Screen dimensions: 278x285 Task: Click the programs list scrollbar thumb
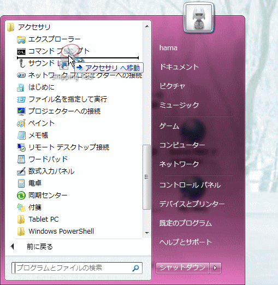[146, 177]
